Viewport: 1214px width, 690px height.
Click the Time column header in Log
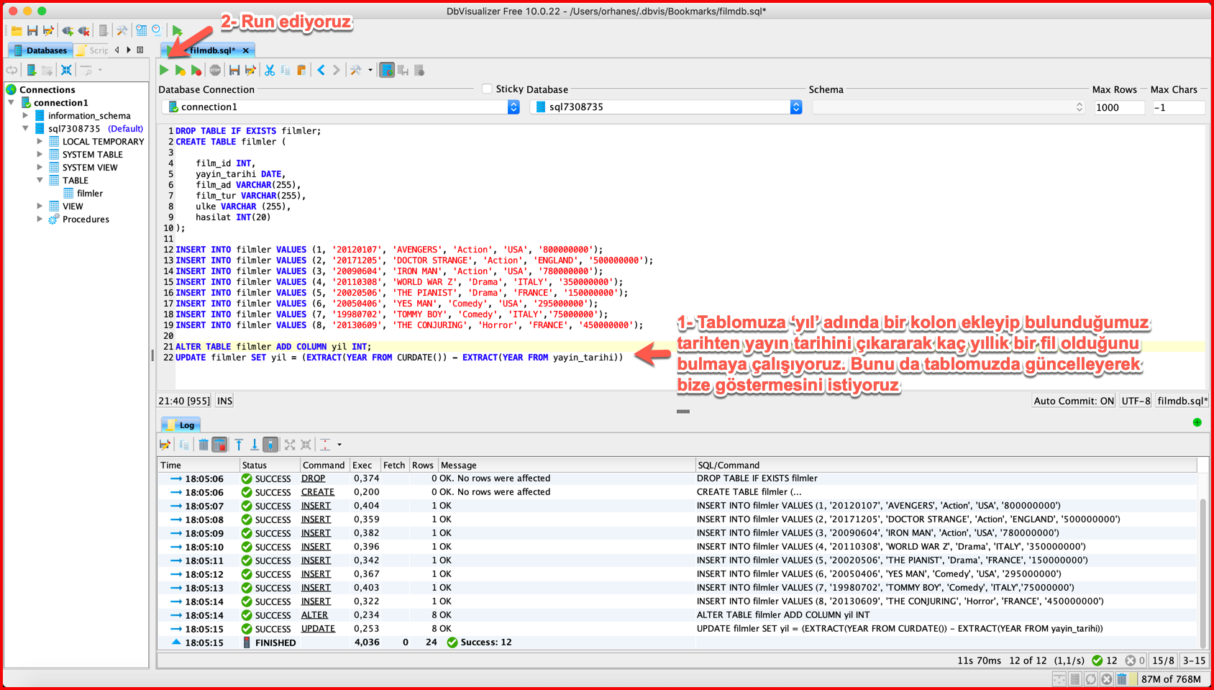point(198,465)
